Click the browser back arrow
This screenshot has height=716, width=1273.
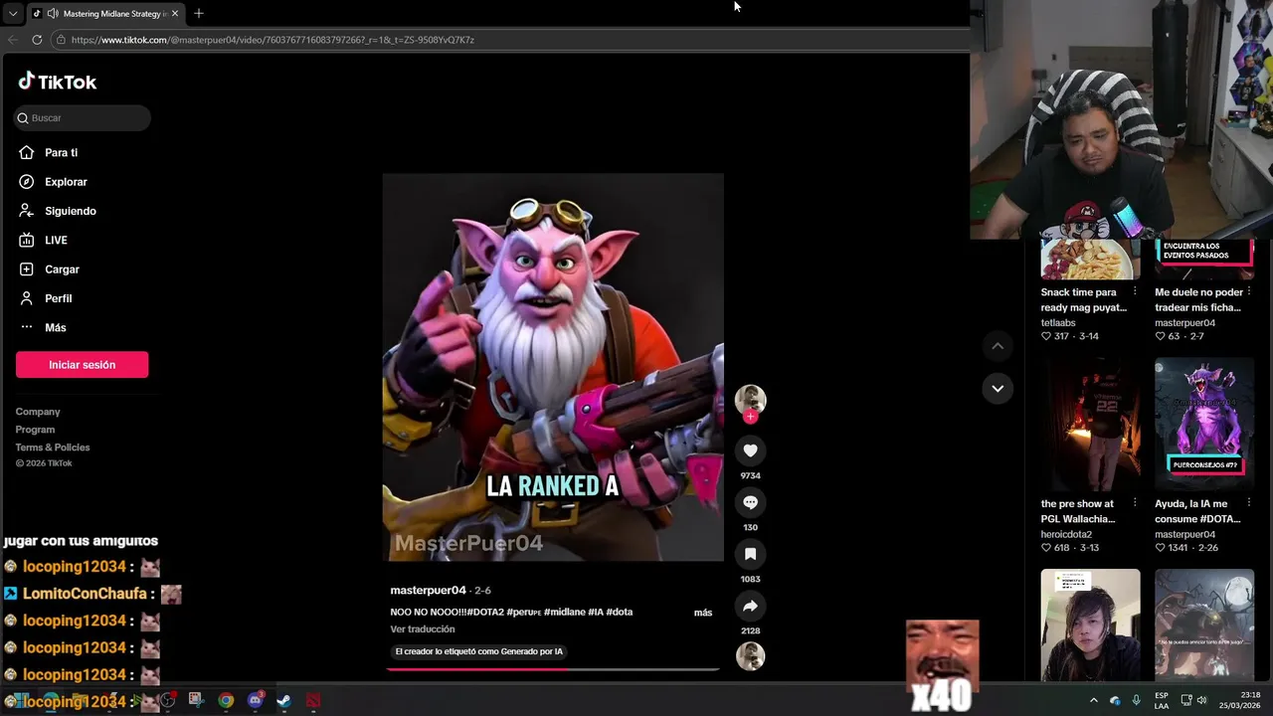tap(13, 40)
